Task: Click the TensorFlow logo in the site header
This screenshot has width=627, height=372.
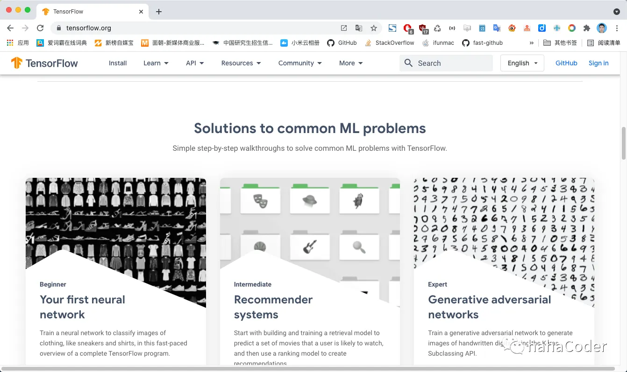Action: coord(44,63)
